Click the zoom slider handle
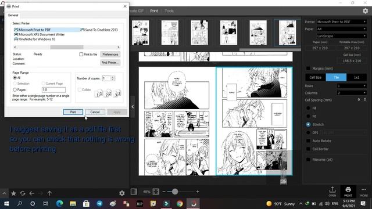 pos(175,192)
